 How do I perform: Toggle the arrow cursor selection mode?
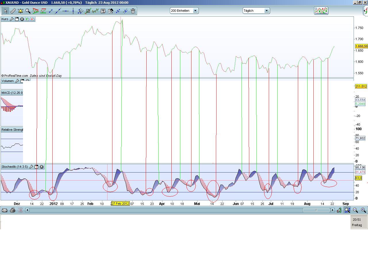tap(5, 11)
